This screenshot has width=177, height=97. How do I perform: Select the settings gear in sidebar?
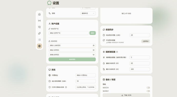40,46
